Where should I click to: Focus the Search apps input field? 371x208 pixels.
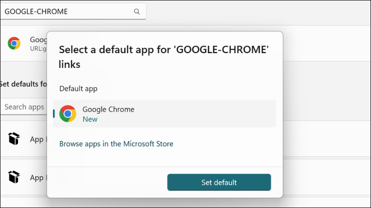click(x=24, y=107)
